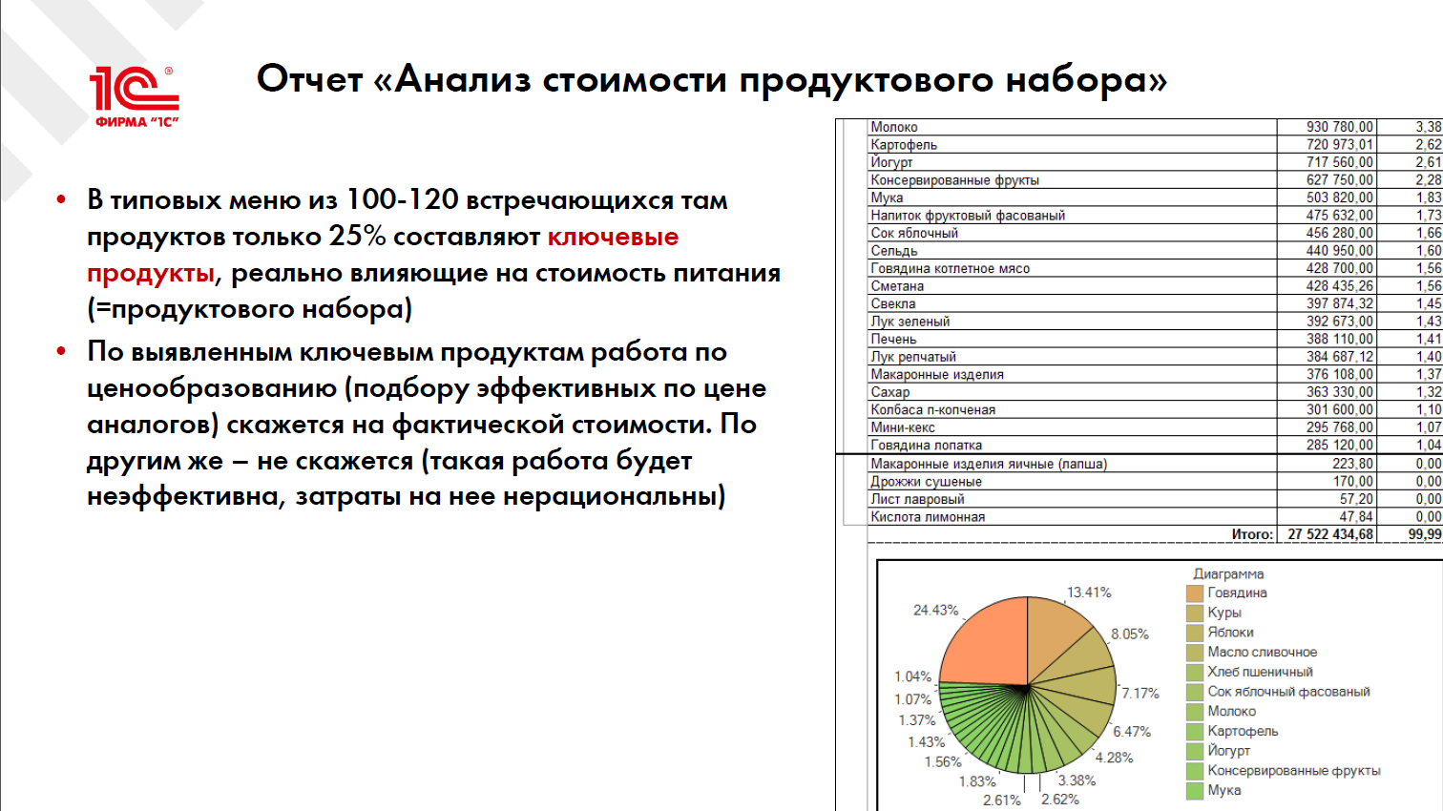Click the 'Молоко' legend entry text
The image size is (1443, 811).
(1231, 712)
